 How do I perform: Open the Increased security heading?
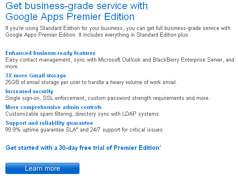tap(29, 92)
